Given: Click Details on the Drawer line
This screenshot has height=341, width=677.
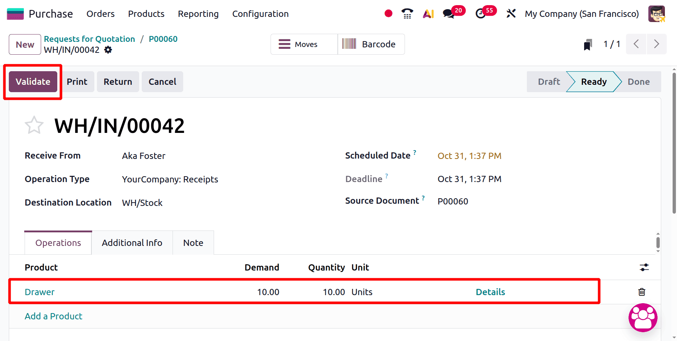Looking at the screenshot, I should tap(490, 292).
